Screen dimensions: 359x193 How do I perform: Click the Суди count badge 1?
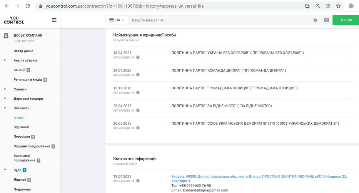tap(24, 170)
